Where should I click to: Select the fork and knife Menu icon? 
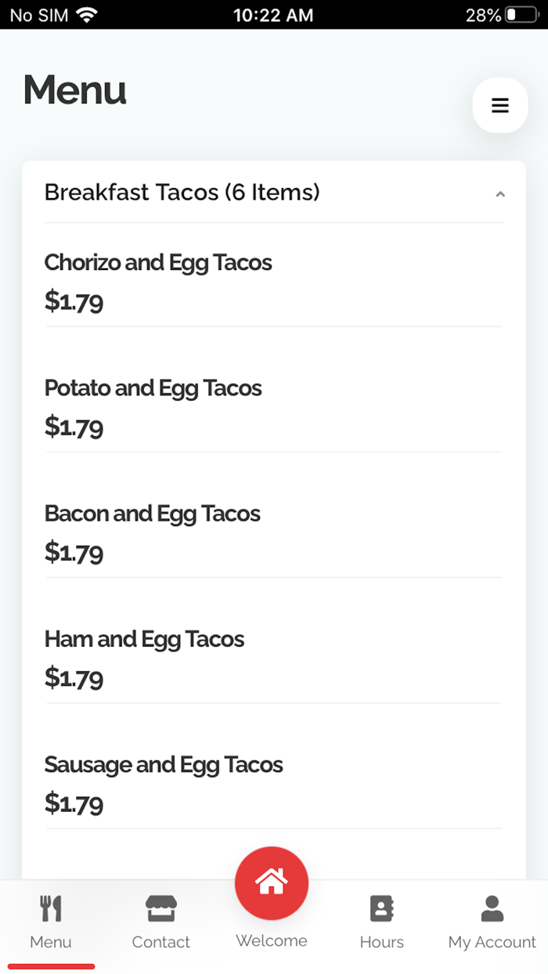[x=51, y=908]
